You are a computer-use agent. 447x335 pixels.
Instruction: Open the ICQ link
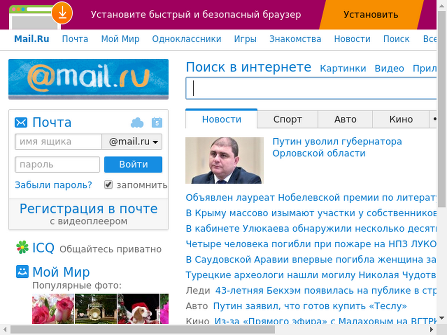click(43, 248)
